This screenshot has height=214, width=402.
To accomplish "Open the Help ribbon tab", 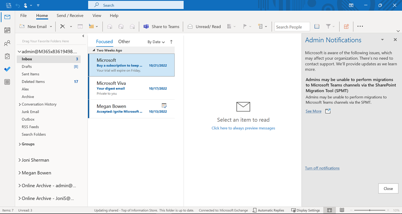I will pos(114,16).
